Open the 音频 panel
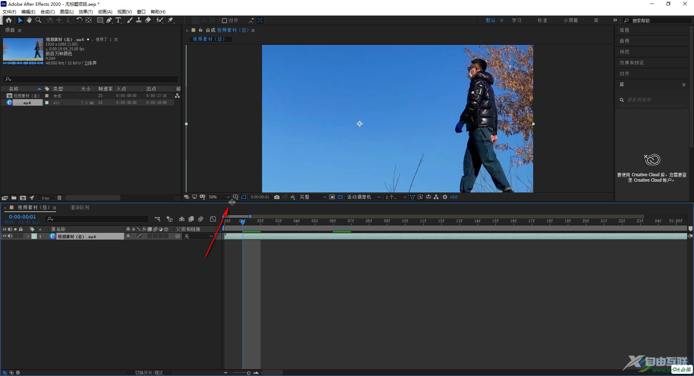 (624, 41)
